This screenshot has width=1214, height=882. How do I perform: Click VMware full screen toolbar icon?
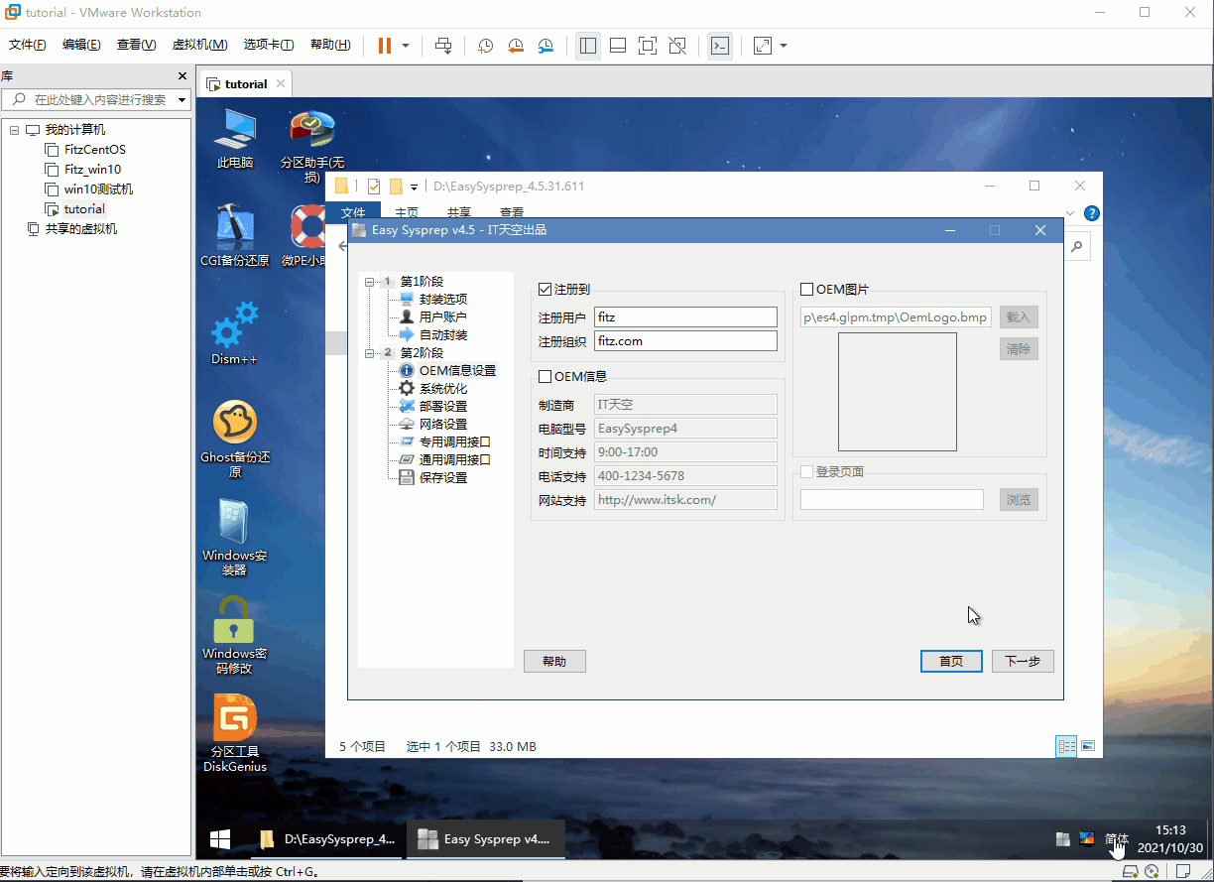click(648, 46)
